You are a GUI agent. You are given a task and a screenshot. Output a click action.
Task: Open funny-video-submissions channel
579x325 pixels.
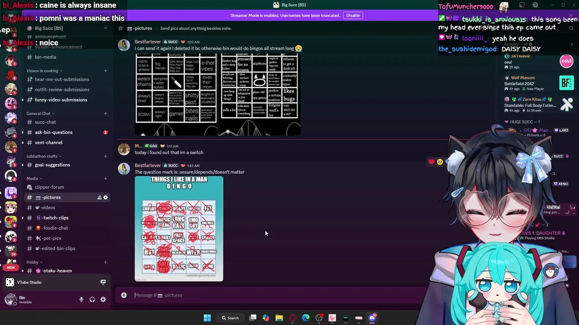tap(67, 100)
